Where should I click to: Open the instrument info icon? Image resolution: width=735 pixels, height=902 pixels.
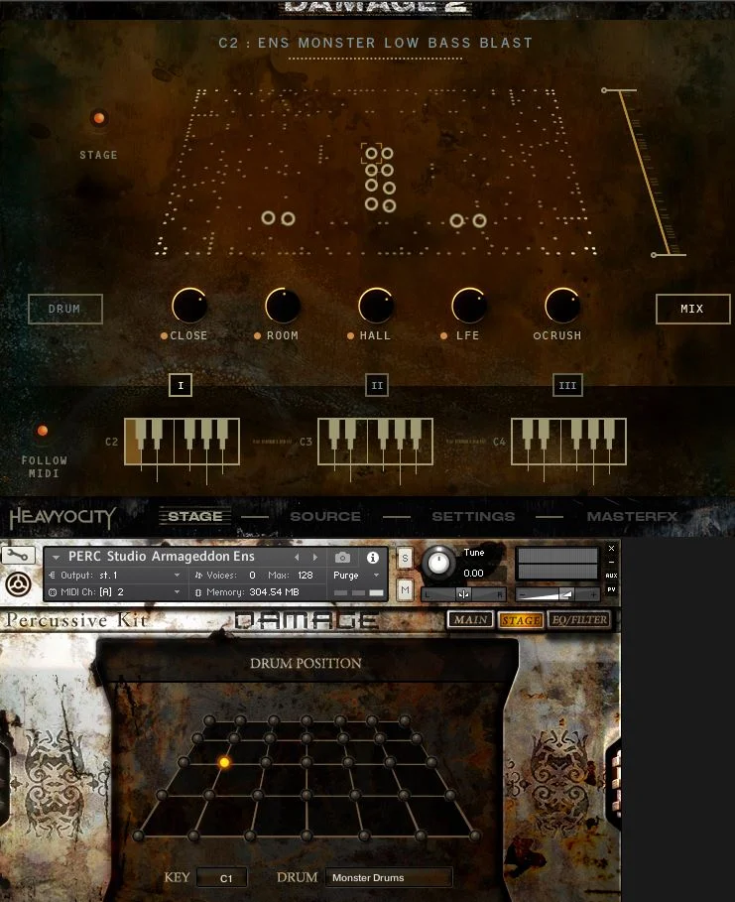373,557
